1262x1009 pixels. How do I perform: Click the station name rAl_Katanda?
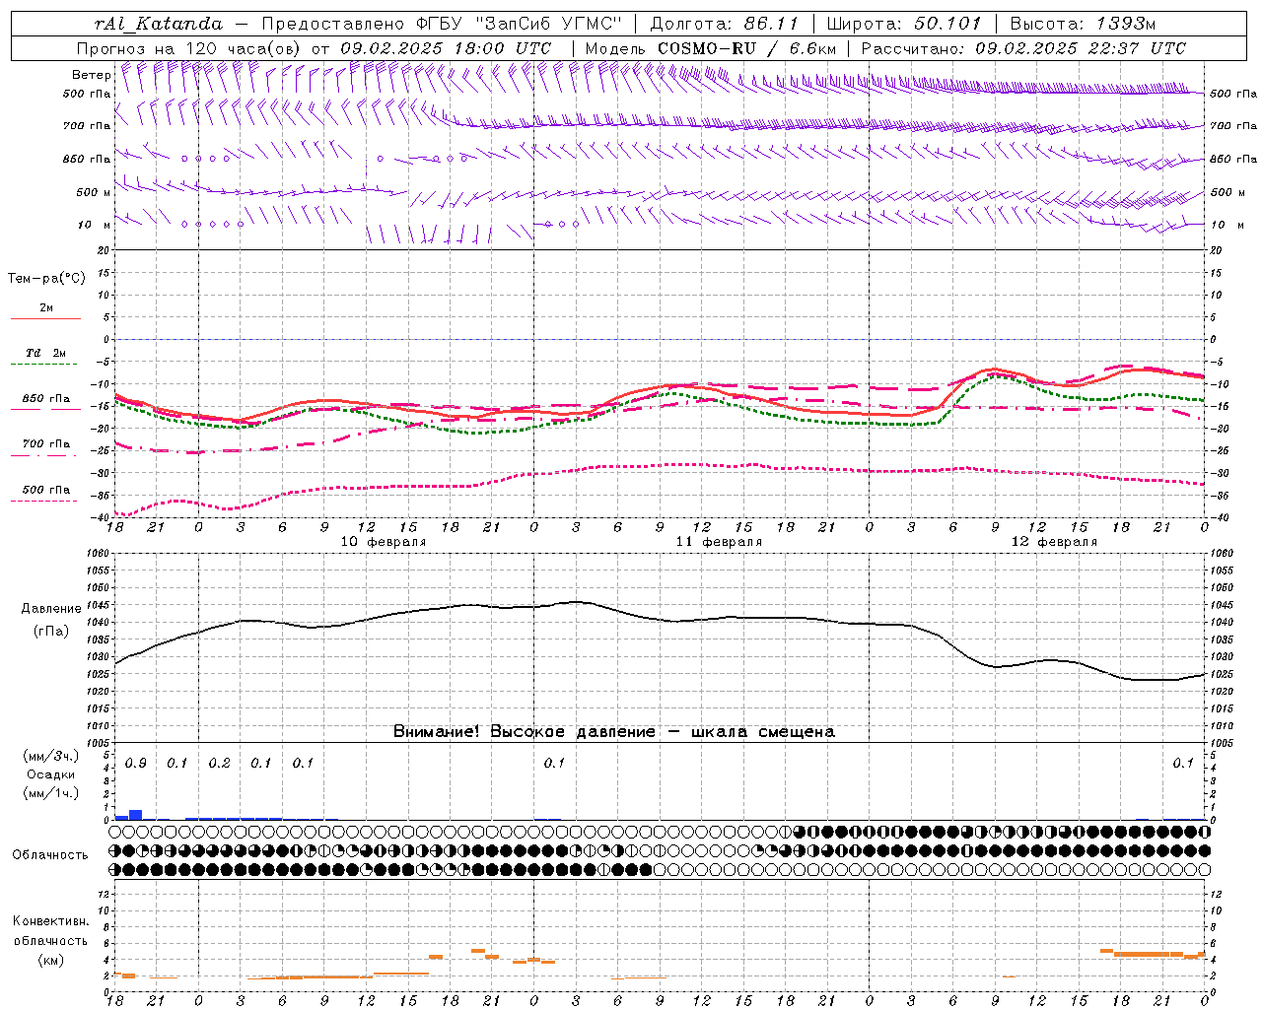click(x=159, y=24)
